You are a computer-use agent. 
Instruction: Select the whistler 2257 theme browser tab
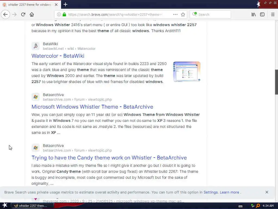pos(30,5)
